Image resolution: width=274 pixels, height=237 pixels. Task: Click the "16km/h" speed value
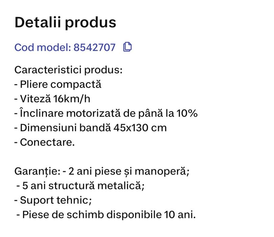(x=72, y=99)
